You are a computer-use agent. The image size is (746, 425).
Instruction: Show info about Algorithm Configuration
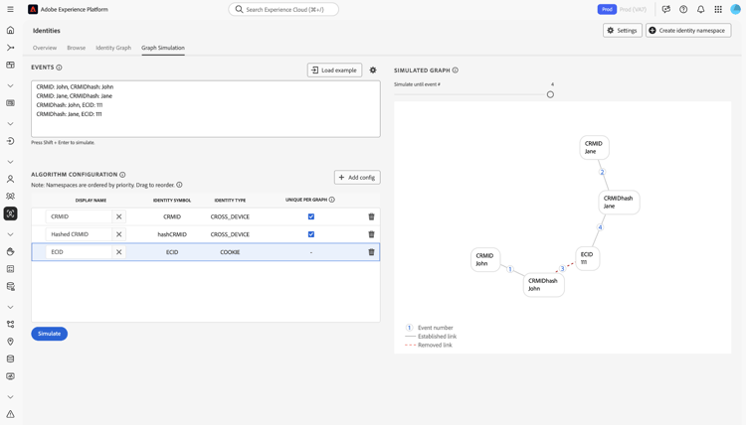(x=122, y=175)
